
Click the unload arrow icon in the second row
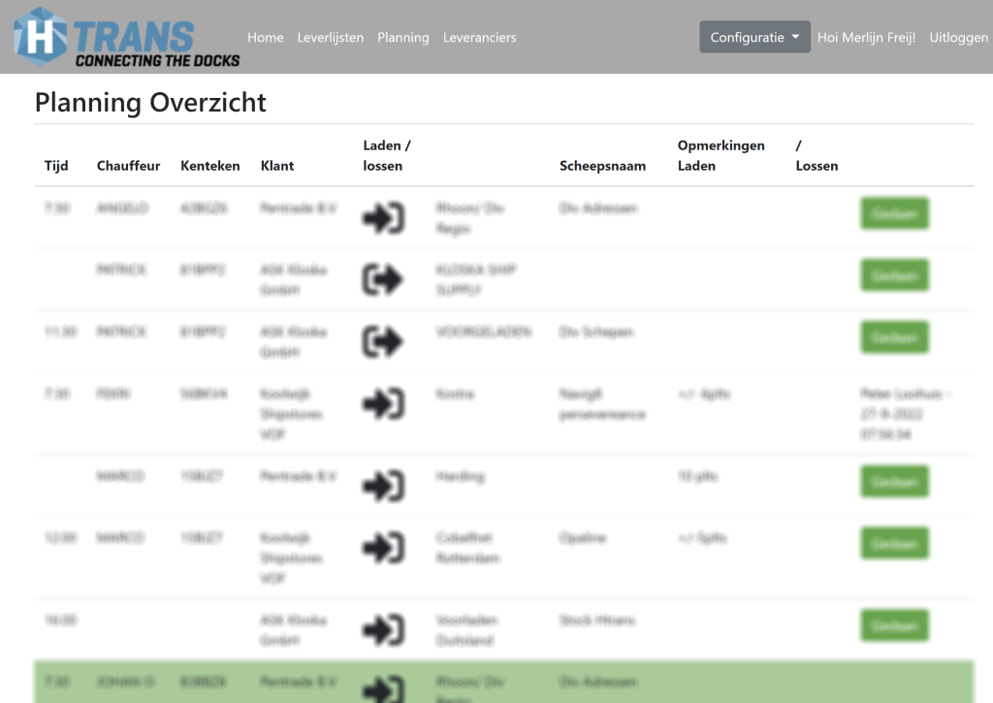pos(383,279)
